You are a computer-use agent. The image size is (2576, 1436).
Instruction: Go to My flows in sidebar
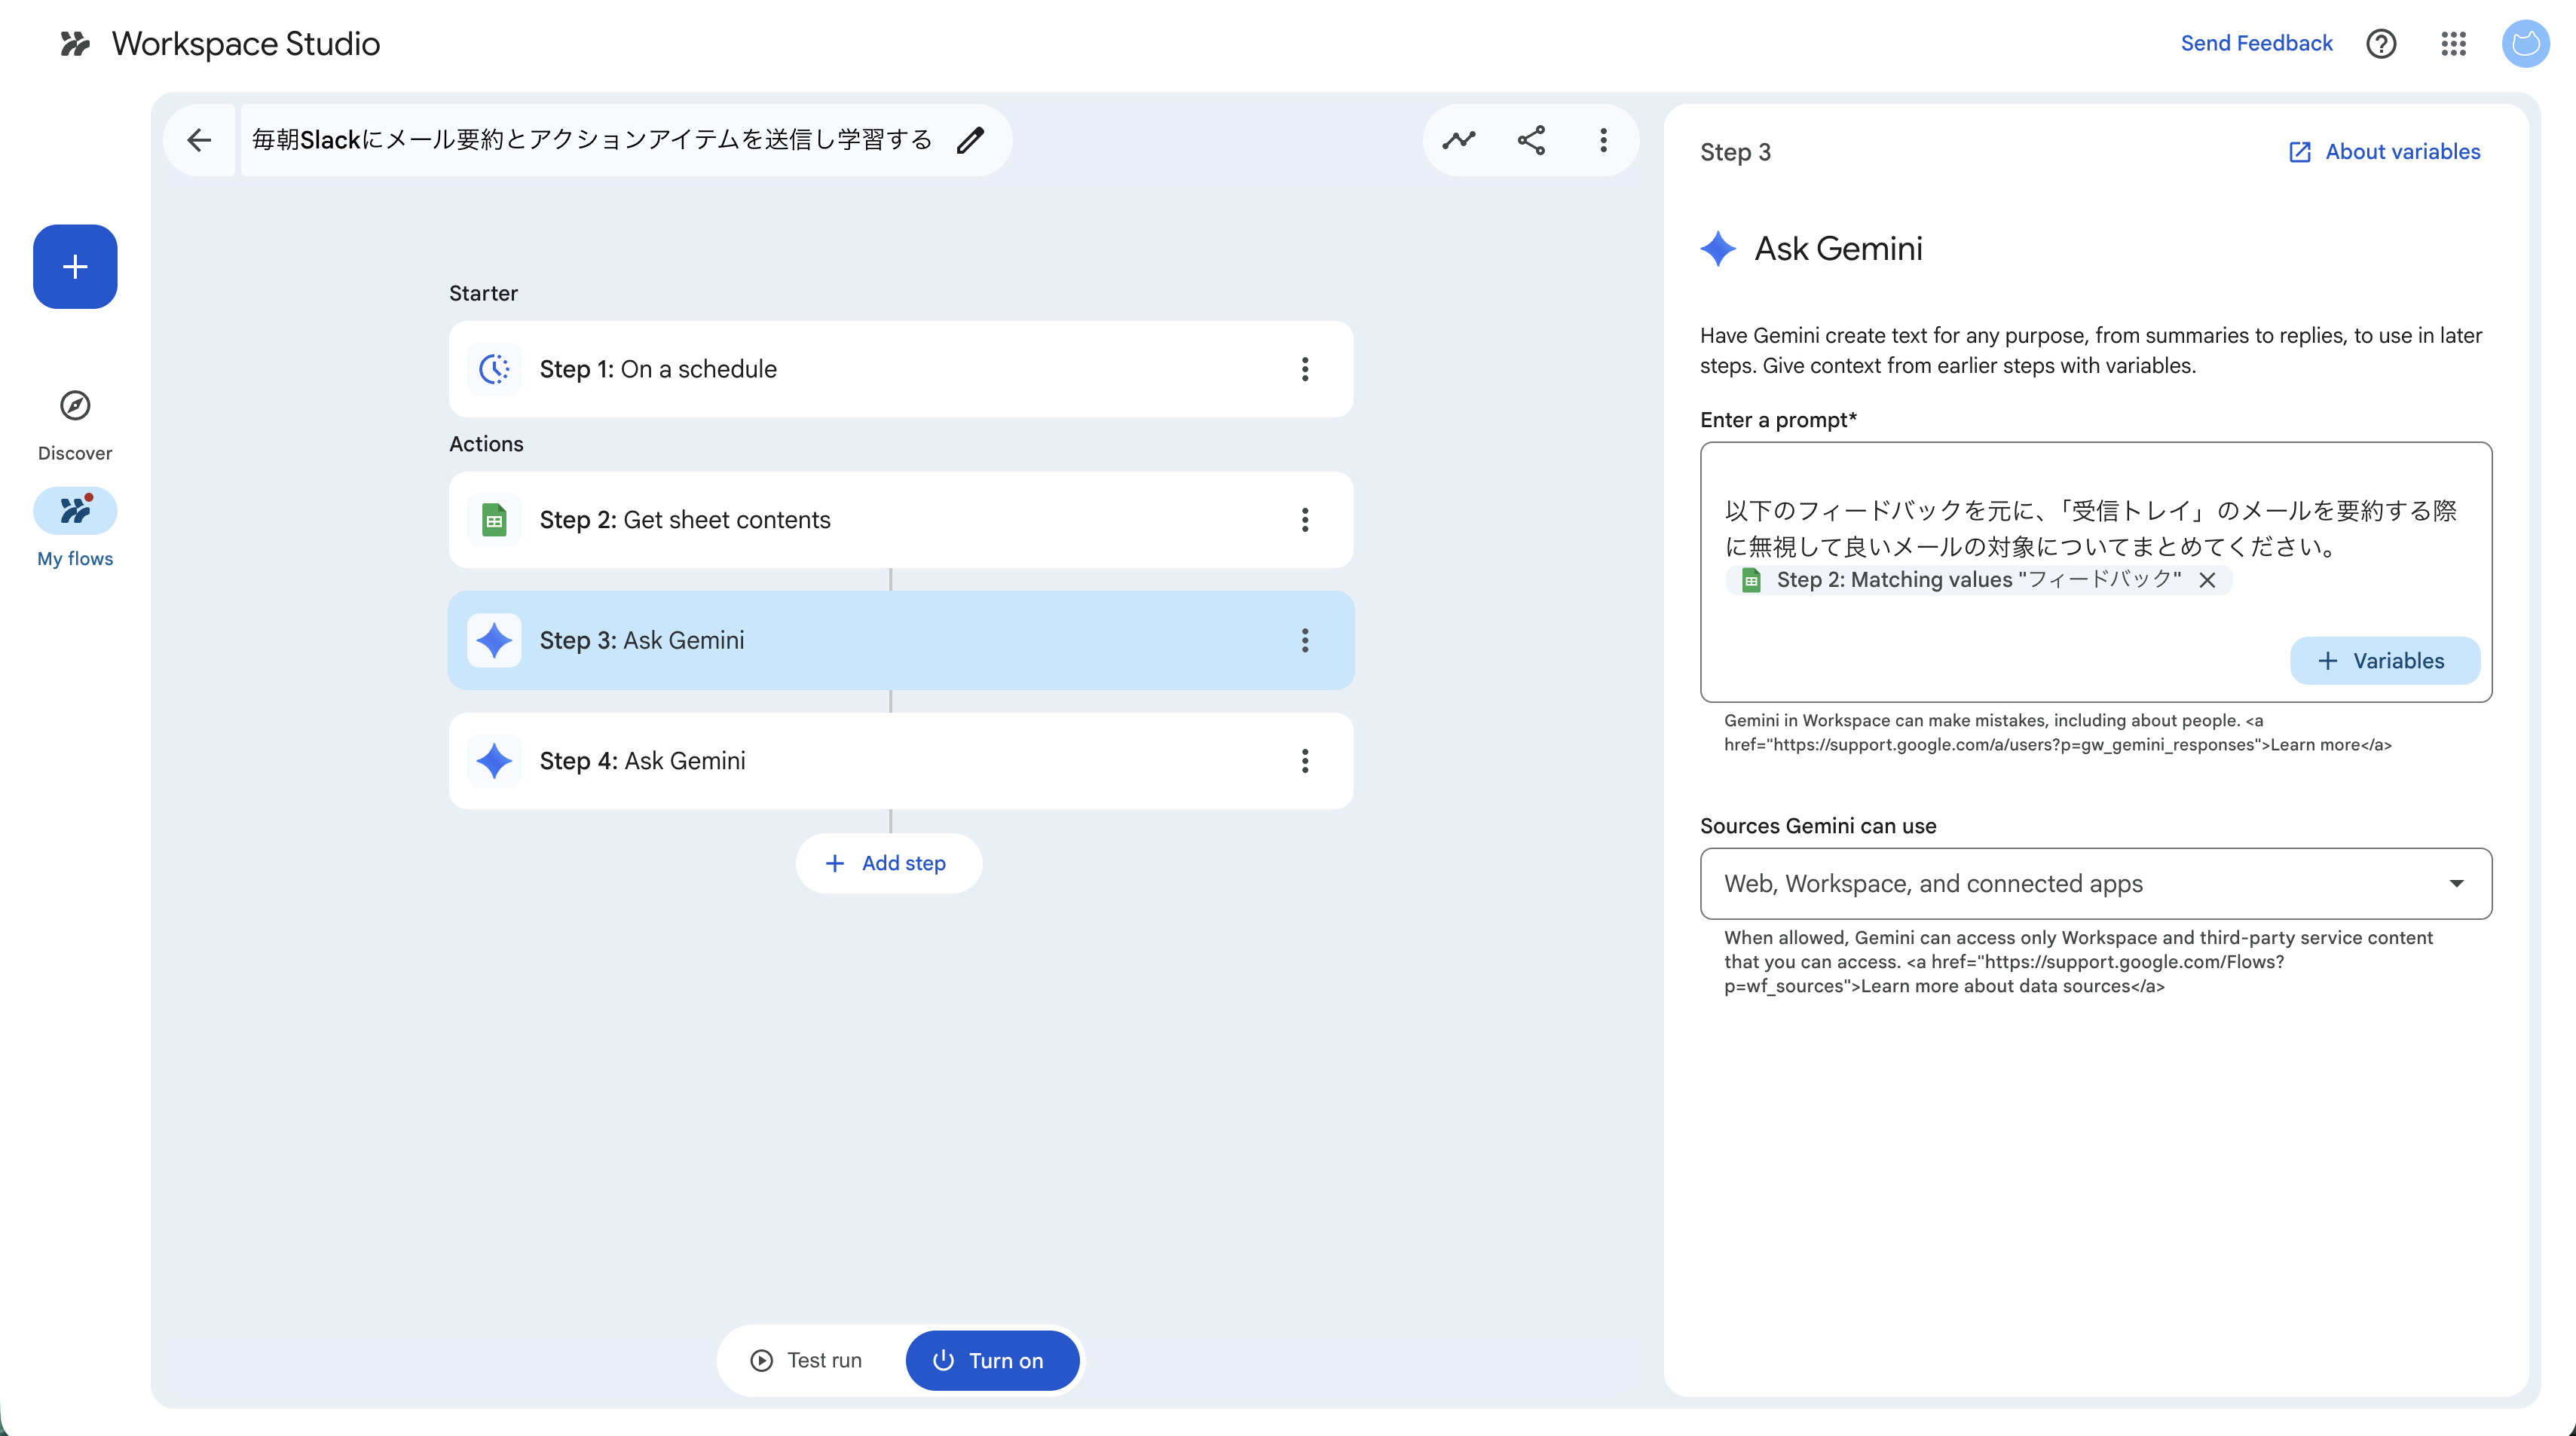pyautogui.click(x=75, y=512)
